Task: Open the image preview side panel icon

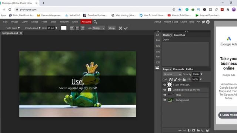Action: [x=157, y=67]
